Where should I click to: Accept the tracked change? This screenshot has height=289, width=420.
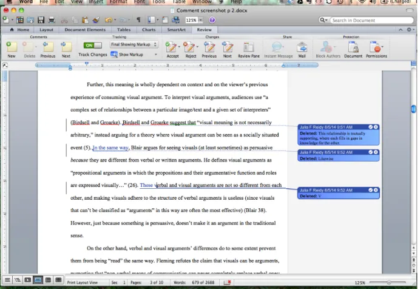171,50
